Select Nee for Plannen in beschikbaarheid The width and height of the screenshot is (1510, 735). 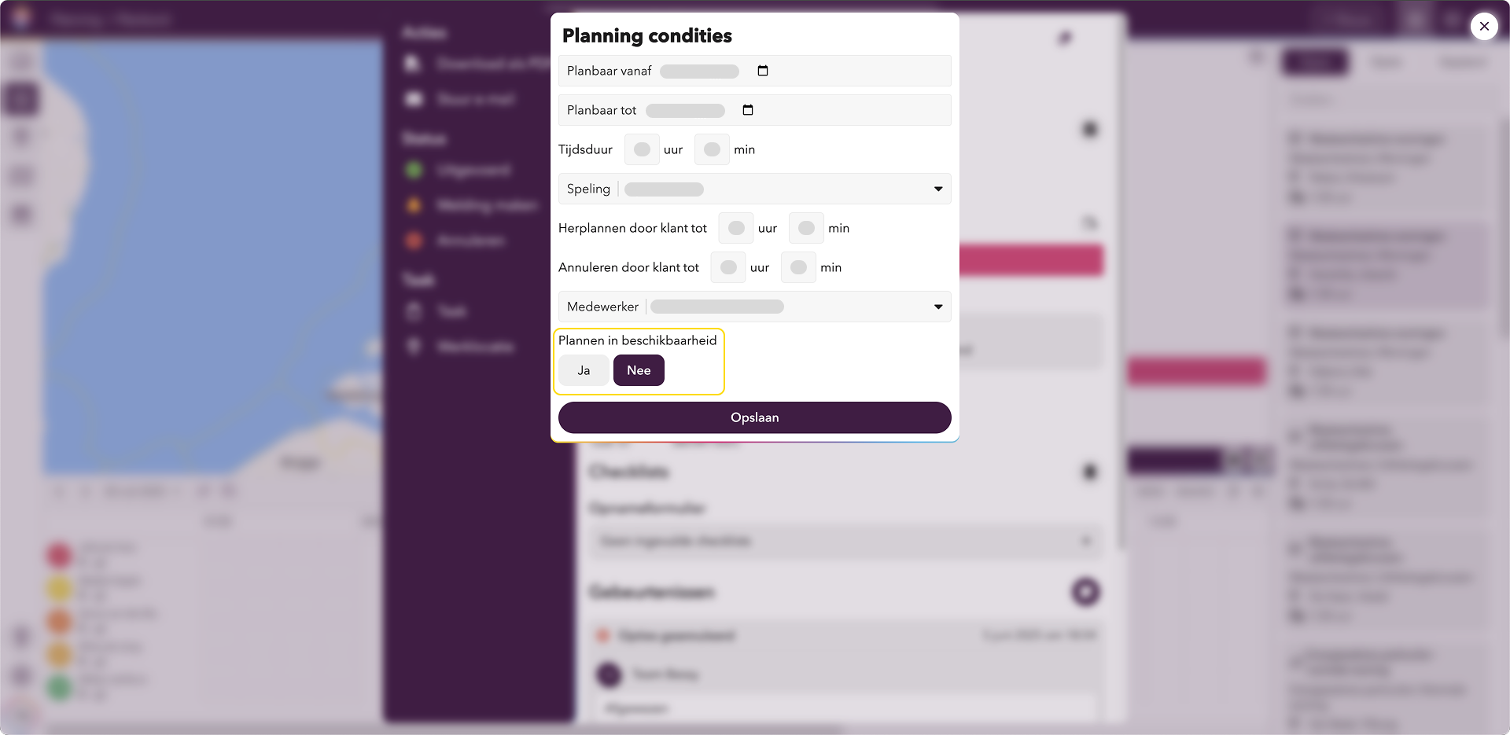pos(639,370)
